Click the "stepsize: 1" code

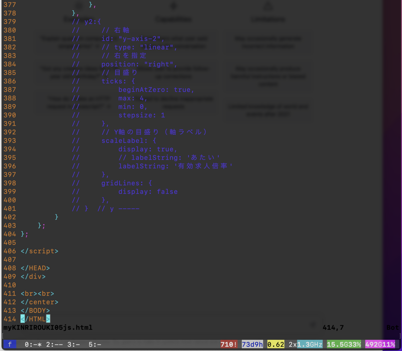[142, 115]
